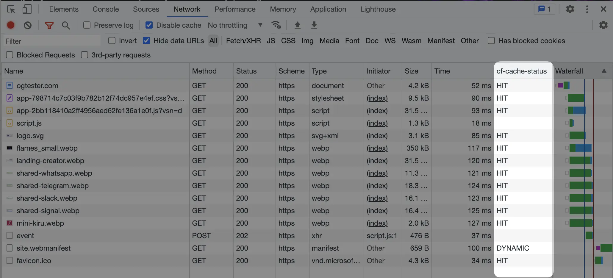Enable the Preserve log checkbox
Viewport: 613px width, 278px height.
(87, 25)
